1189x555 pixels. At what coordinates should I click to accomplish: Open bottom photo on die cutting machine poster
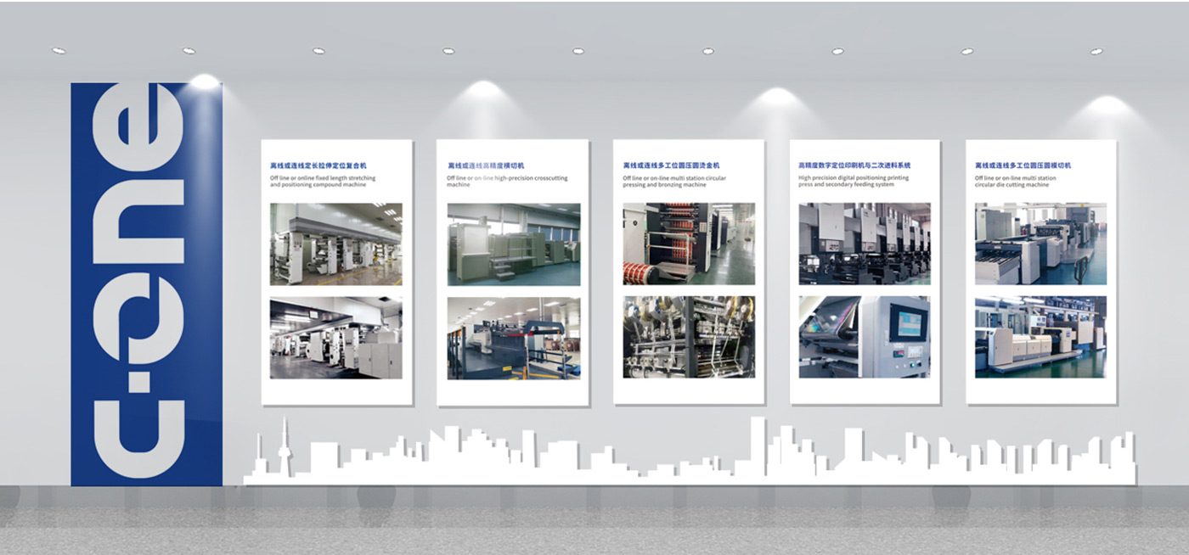pos(1040,337)
